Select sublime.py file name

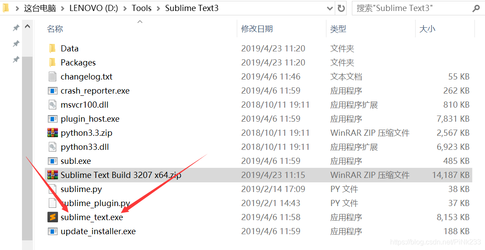pos(81,189)
